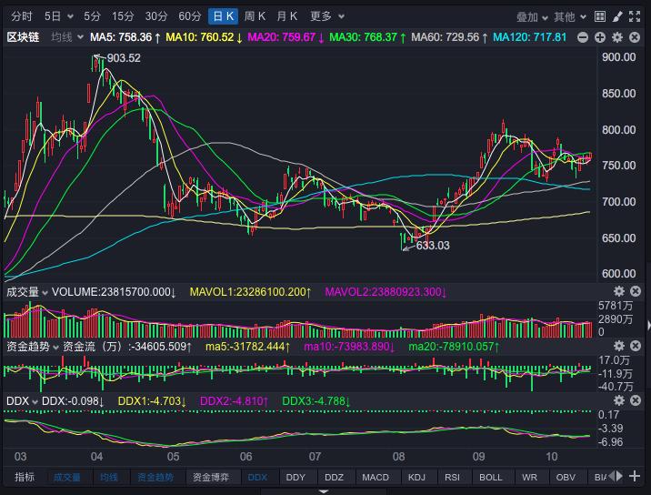651x495 pixels.
Task: Select the 日K daily candlestick tab
Action: [223, 16]
